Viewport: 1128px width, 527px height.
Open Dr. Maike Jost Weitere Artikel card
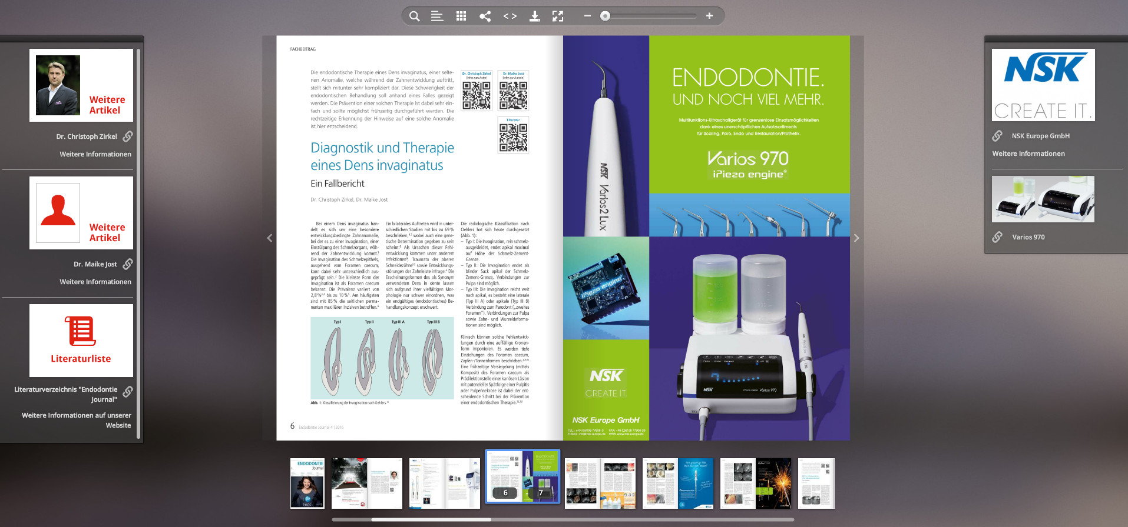[x=81, y=213]
